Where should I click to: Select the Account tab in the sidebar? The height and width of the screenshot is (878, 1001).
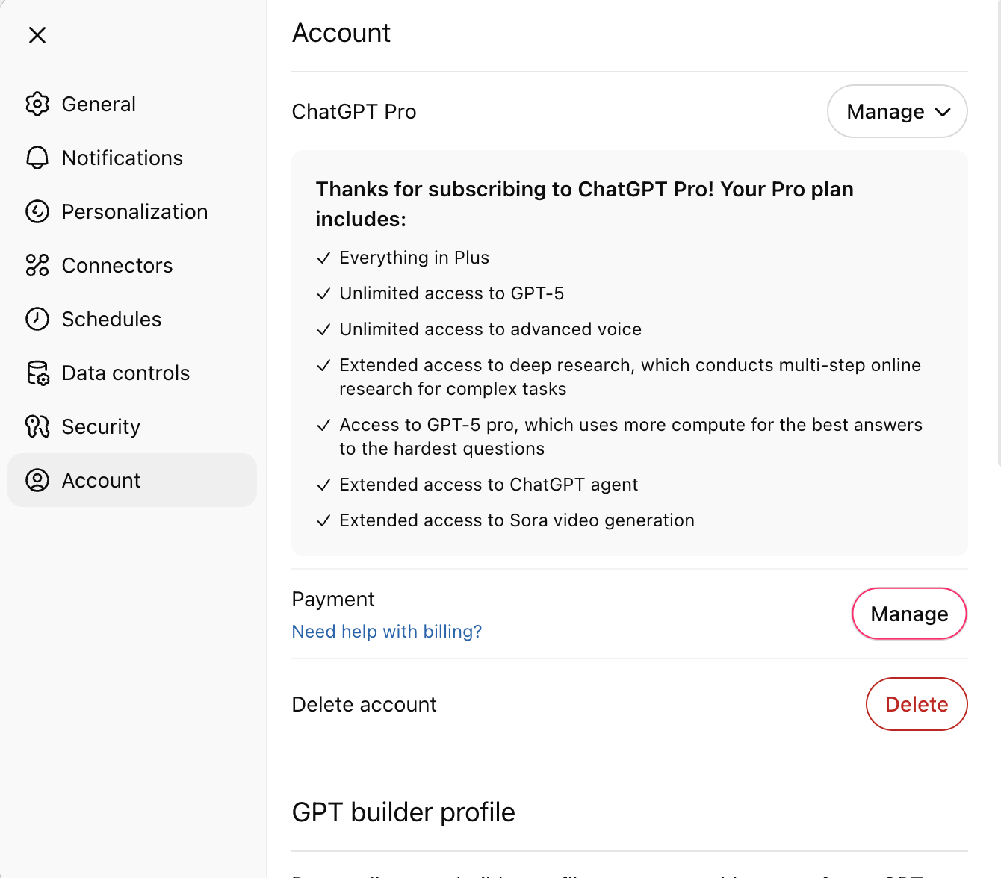pyautogui.click(x=101, y=480)
